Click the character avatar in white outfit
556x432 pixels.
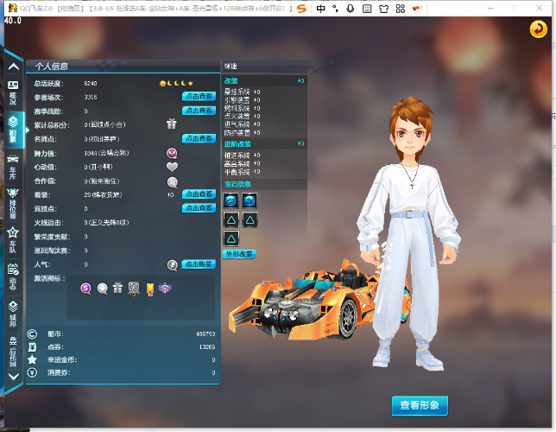click(x=409, y=234)
